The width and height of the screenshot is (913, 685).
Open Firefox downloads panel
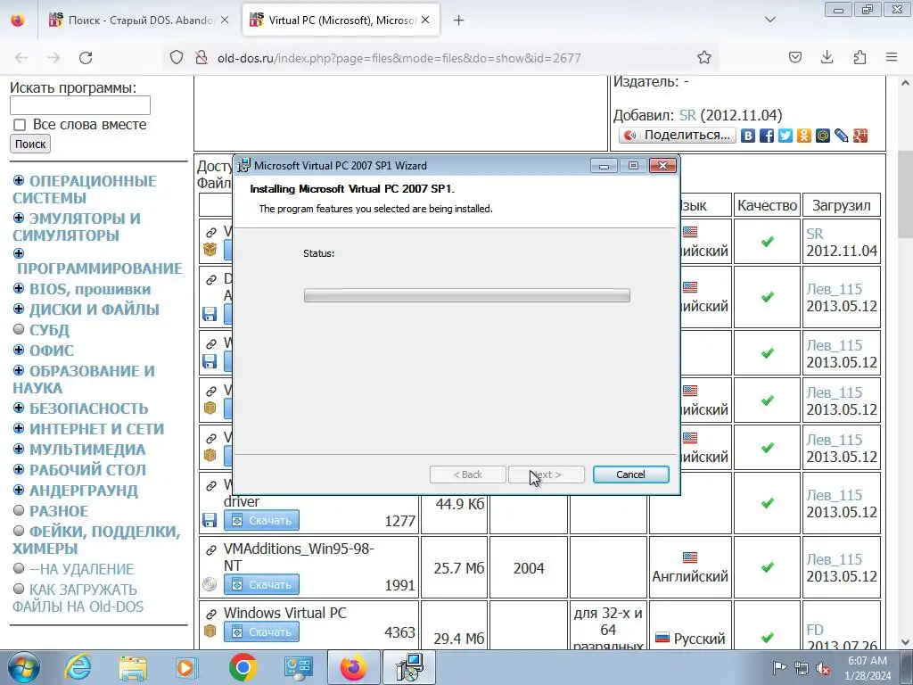tap(827, 58)
